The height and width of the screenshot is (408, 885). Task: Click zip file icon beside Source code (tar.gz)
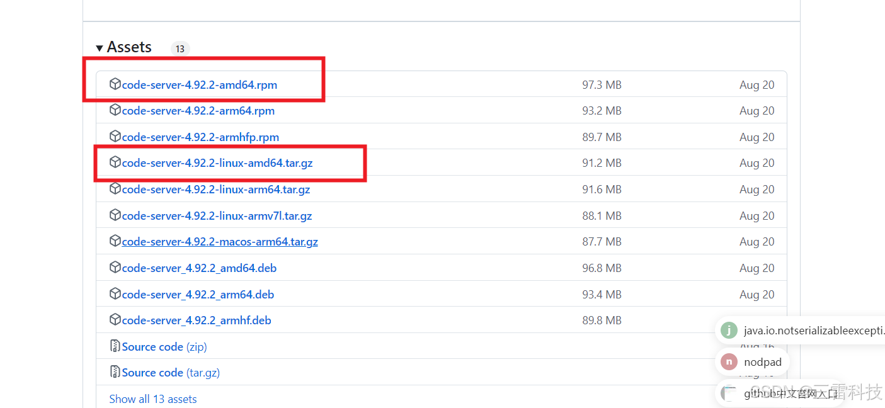click(115, 372)
